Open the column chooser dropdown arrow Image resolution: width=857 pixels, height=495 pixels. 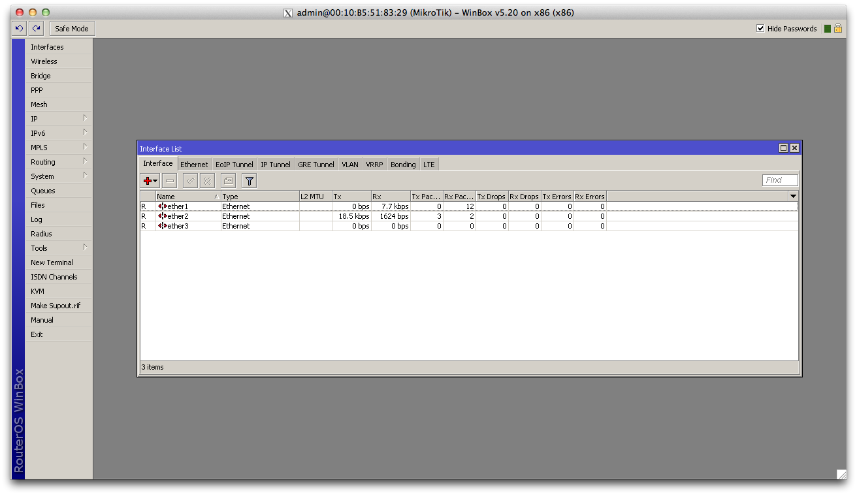(x=793, y=196)
